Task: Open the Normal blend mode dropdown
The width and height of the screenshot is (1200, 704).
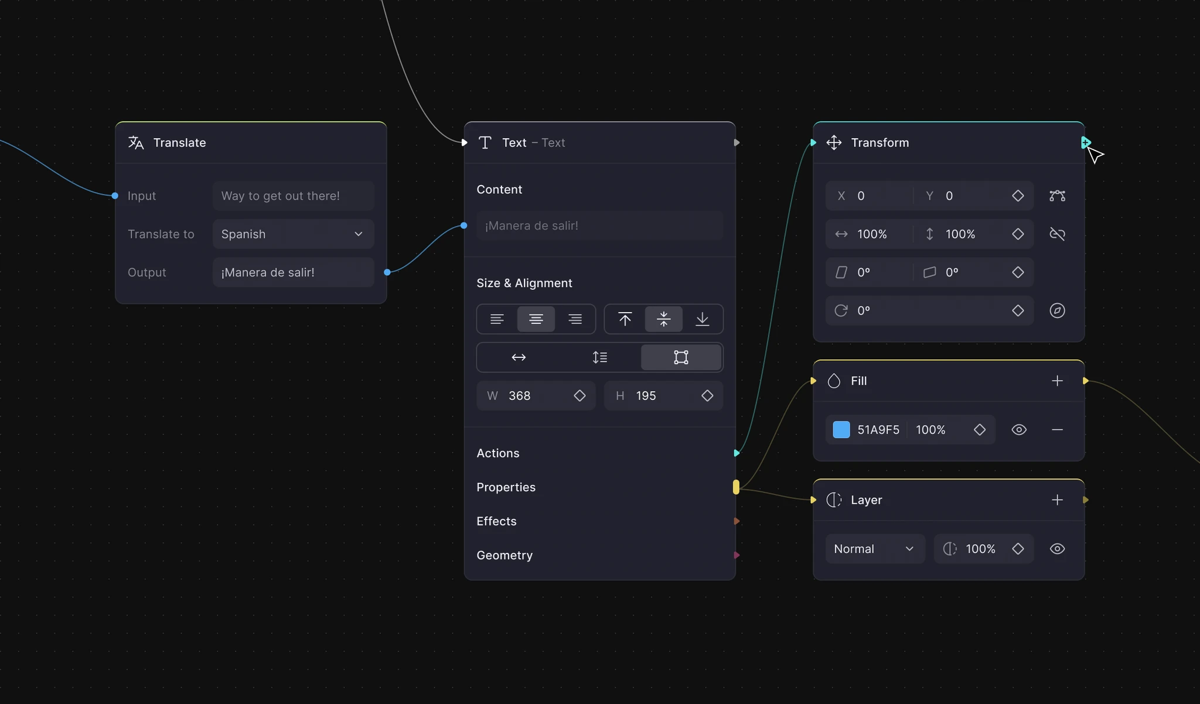Action: tap(874, 549)
